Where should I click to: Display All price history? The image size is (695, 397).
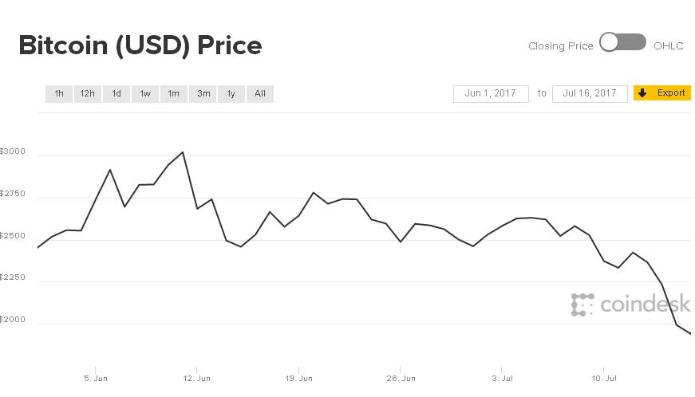pos(260,94)
